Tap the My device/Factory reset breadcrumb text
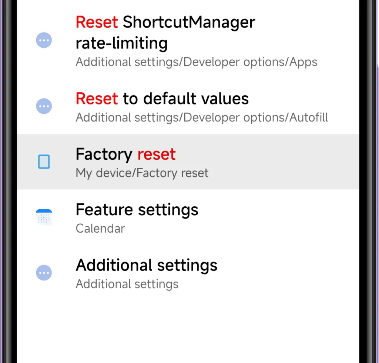This screenshot has height=363, width=379. 142,173
